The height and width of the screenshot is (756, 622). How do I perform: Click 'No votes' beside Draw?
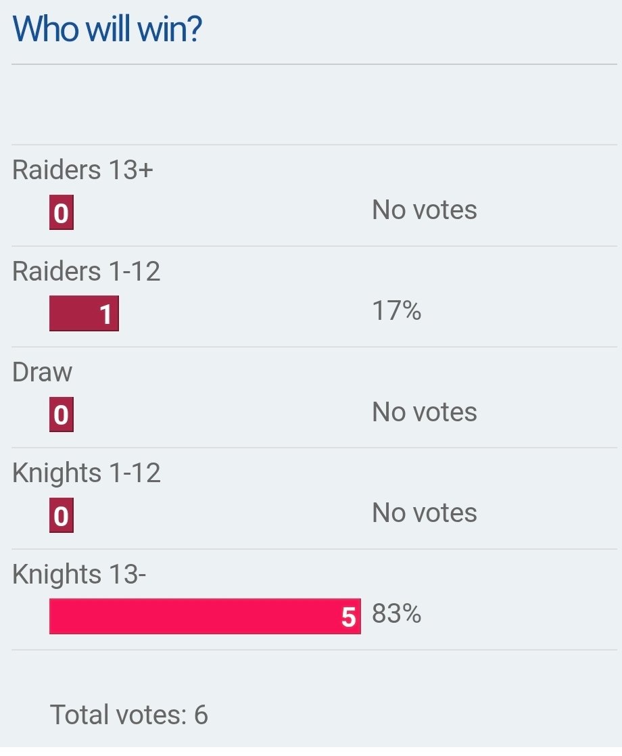tap(425, 412)
